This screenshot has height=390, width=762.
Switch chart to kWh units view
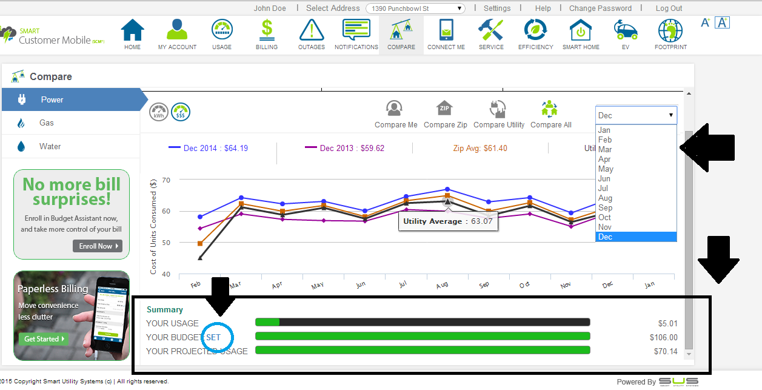(159, 112)
